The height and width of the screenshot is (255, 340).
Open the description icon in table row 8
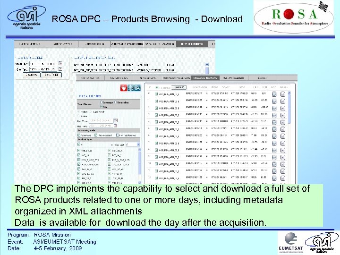pyautogui.click(x=274, y=150)
